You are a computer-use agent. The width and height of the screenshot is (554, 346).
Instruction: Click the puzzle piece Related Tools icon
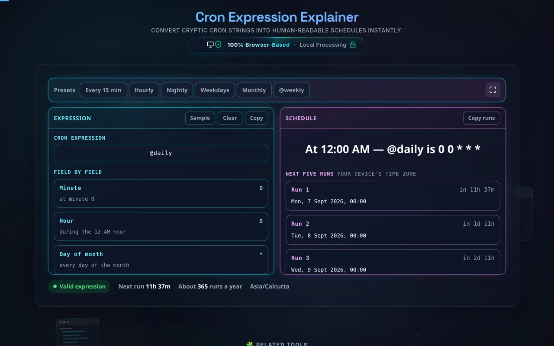coord(249,344)
